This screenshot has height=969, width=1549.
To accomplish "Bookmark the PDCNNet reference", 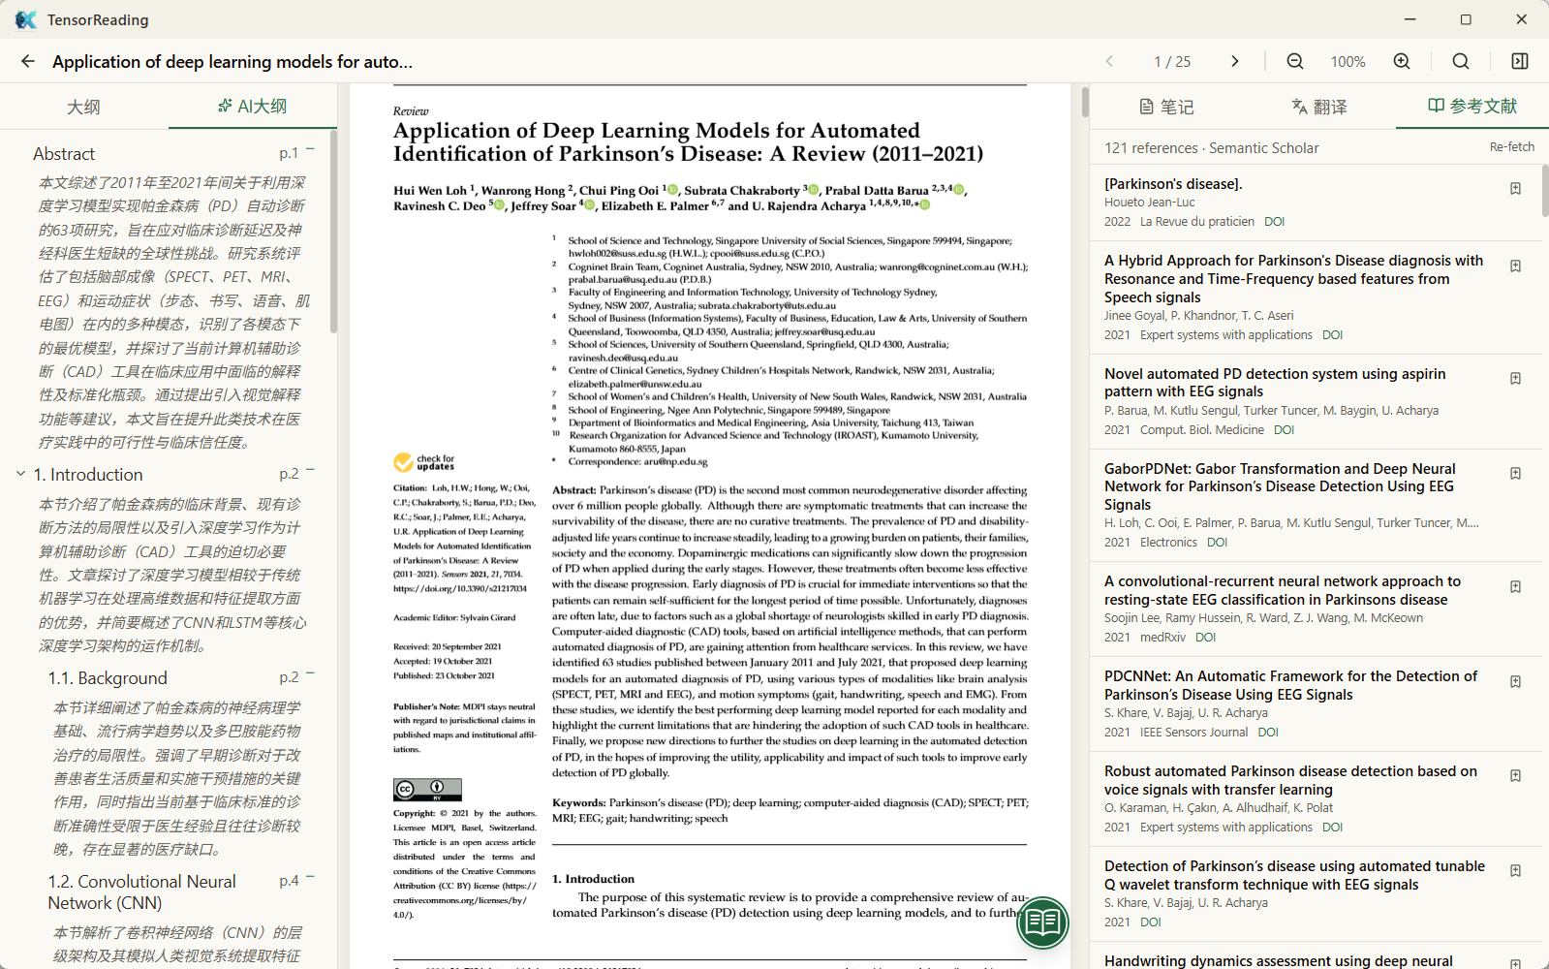I will 1515,681.
